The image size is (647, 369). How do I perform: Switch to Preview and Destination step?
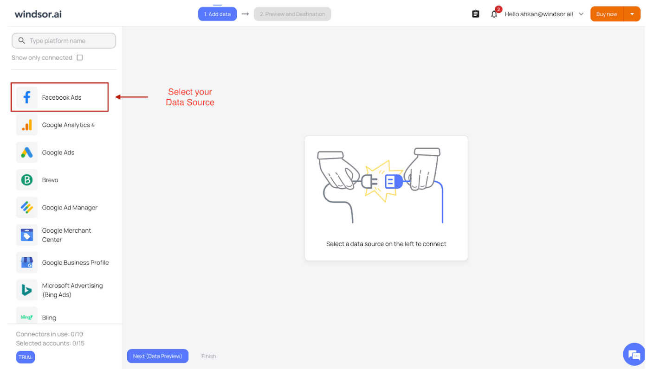292,14
